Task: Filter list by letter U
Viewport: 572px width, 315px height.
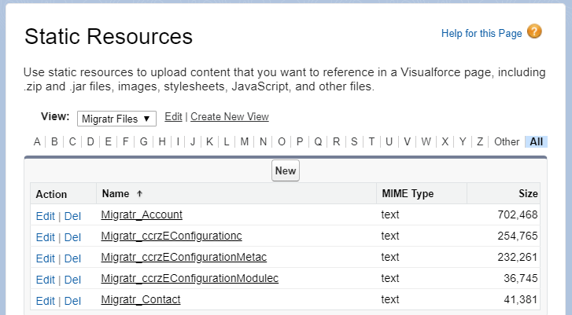Action: click(389, 141)
